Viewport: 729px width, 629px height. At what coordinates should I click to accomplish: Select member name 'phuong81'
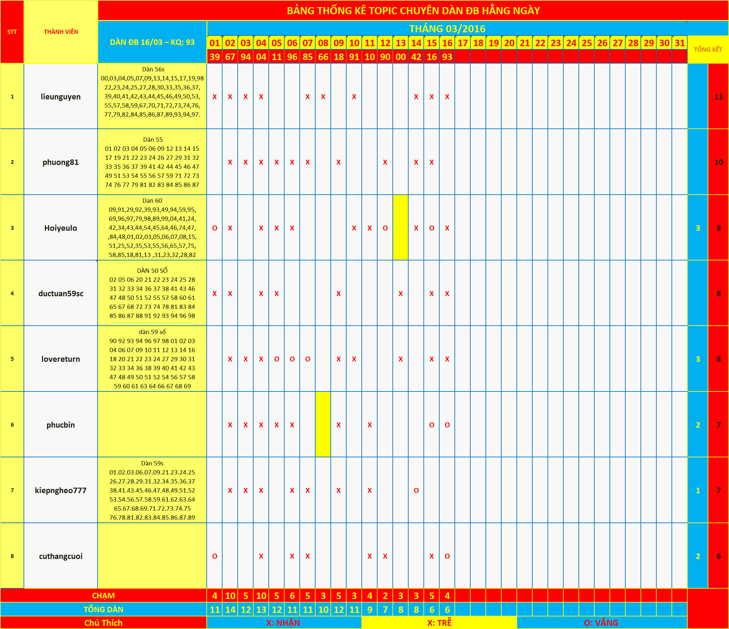pos(60,162)
